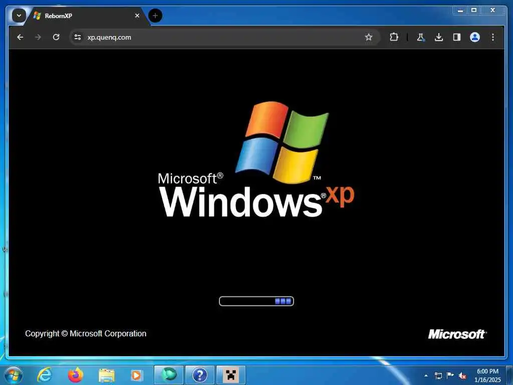Expand the tab search dropdown arrow
The width and height of the screenshot is (513, 385).
(19, 16)
